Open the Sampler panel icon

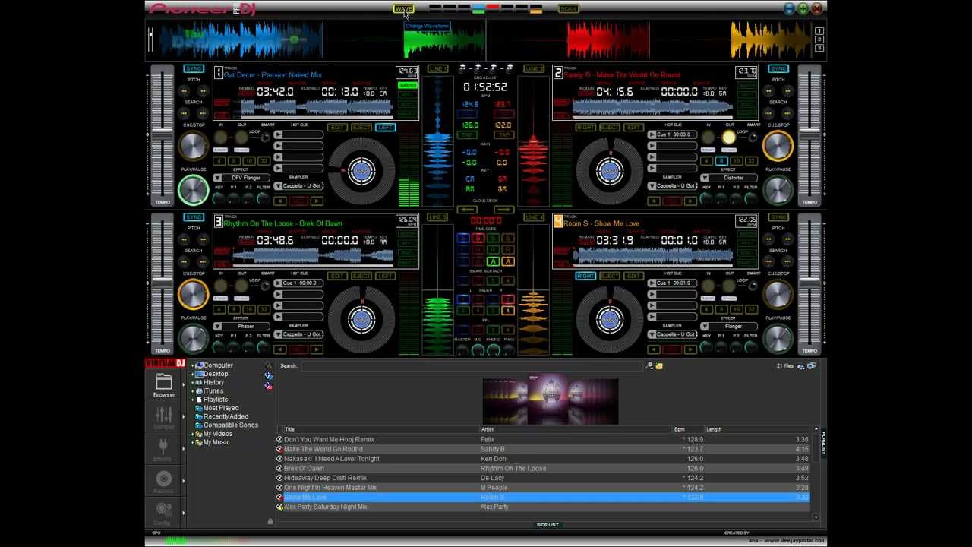(x=164, y=417)
